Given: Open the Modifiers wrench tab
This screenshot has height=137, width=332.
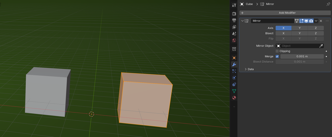Looking at the screenshot, I should point(234,64).
